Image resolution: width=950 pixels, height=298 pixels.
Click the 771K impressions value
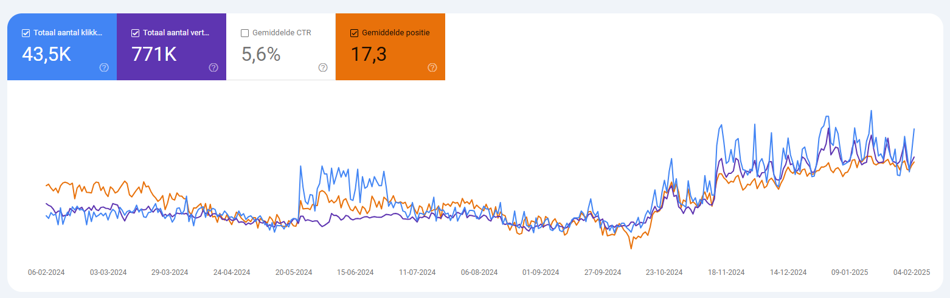pyautogui.click(x=154, y=55)
